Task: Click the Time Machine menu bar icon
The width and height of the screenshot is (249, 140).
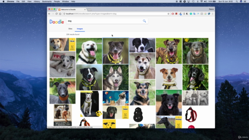Action: 193,2
